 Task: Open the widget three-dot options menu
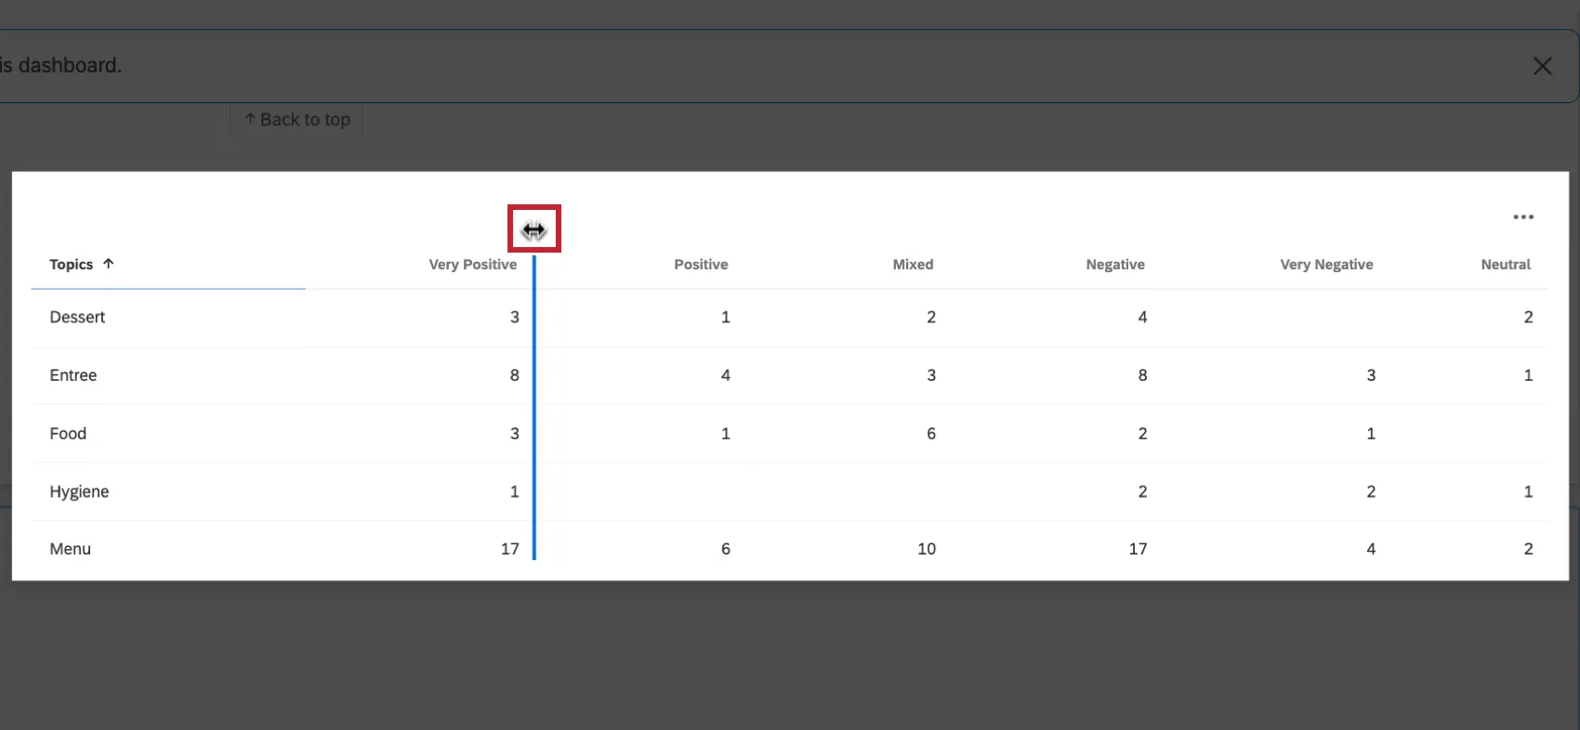1523,217
